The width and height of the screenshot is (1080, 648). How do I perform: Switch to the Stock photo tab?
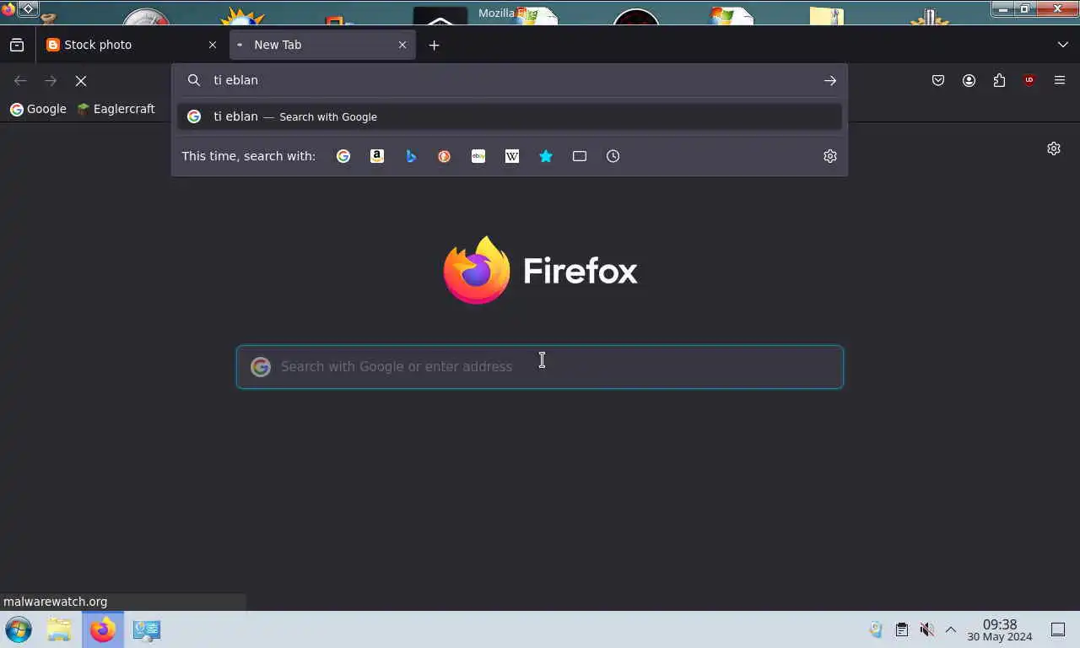pyautogui.click(x=132, y=45)
